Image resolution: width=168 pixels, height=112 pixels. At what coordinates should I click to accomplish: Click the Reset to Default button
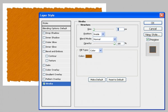coord(116,80)
